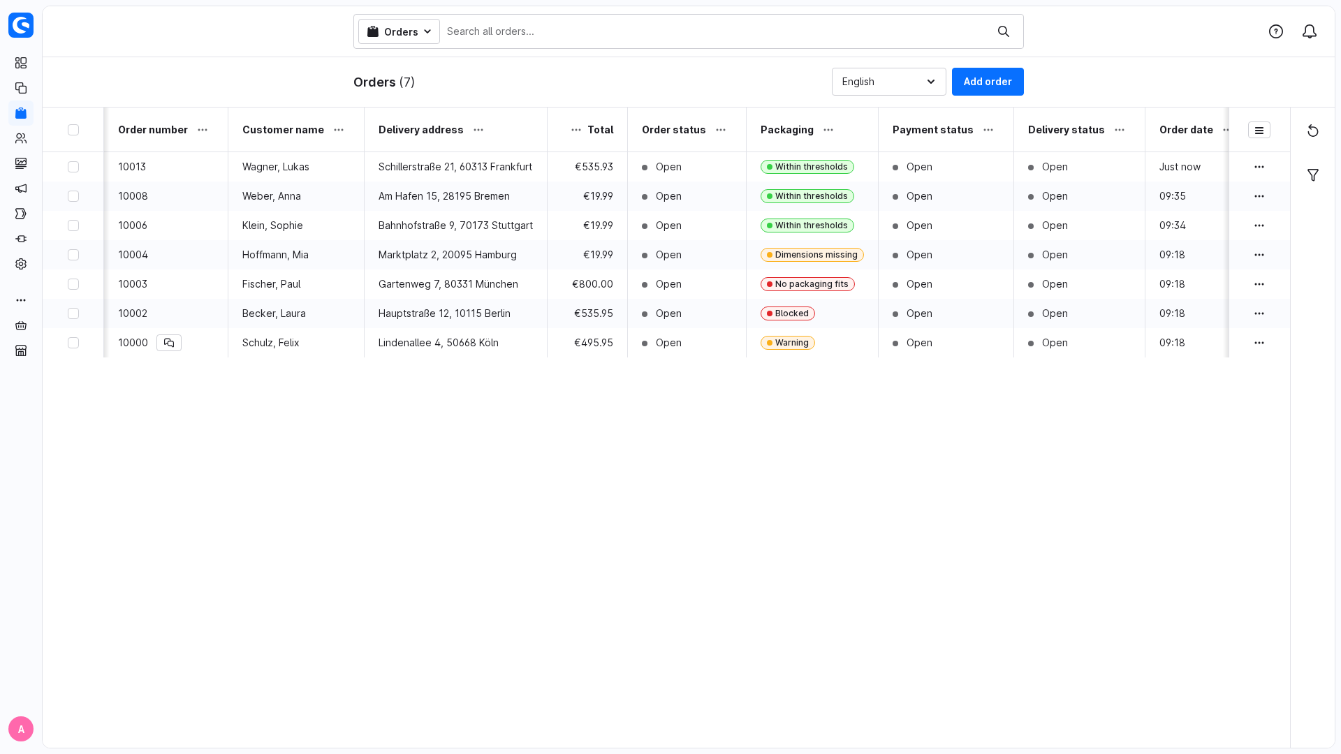Screen dimensions: 1341x754
Task: Open the Catalogues icon in sidebar
Action: coord(21,88)
